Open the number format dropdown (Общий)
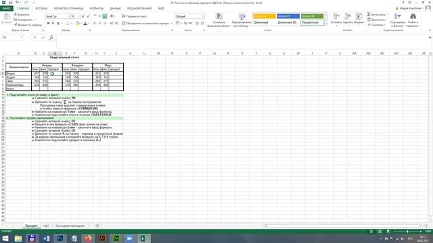The width and height of the screenshot is (433, 243). pos(203,16)
